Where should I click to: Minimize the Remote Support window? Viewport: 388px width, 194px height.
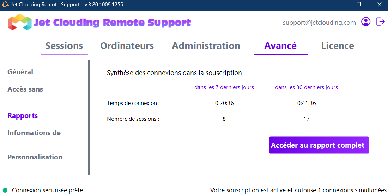[x=339, y=5]
